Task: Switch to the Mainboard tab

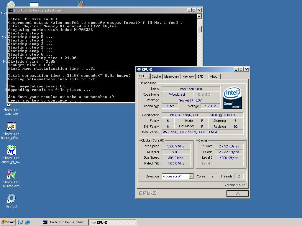Action: [172, 77]
